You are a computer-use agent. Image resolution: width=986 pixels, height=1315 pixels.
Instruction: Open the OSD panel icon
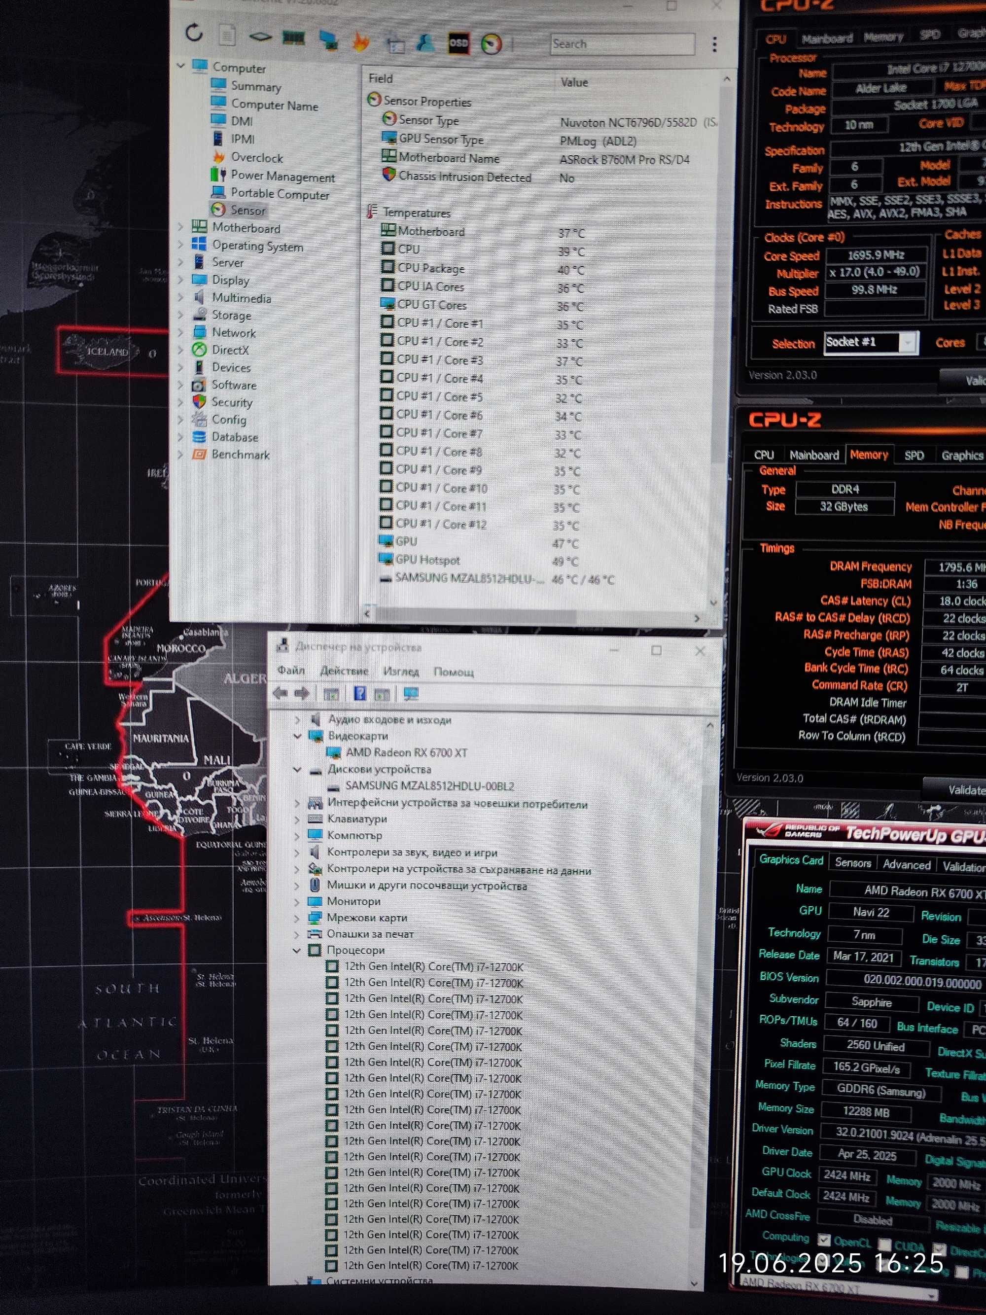point(458,43)
